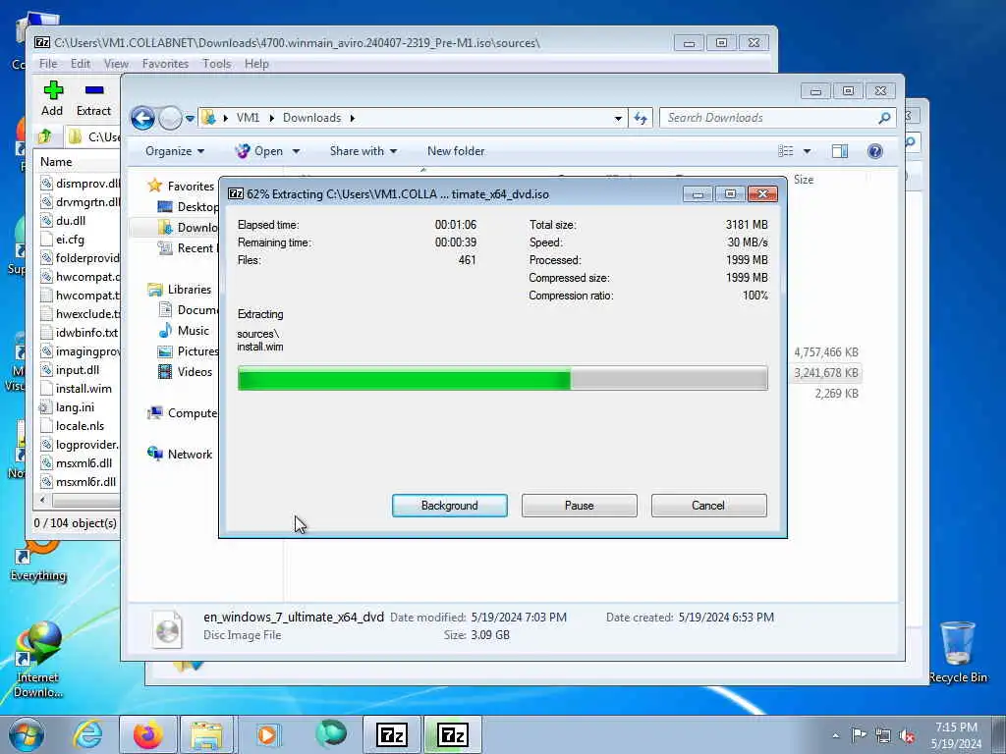Viewport: 1006px width, 754px height.
Task: Open 7-Zip Edit menu
Action: [81, 64]
